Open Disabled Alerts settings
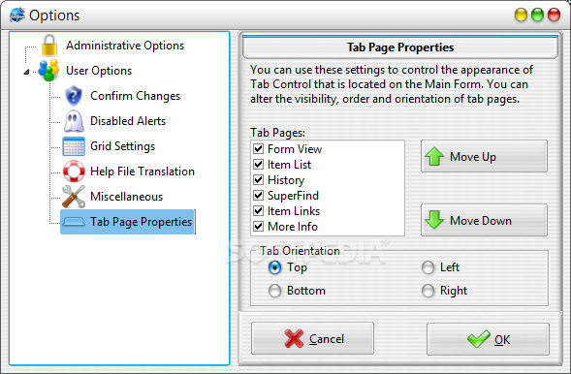571x374 pixels. 128,121
